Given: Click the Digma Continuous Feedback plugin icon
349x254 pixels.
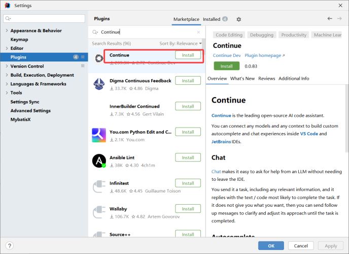Looking at the screenshot, I should click(99, 84).
